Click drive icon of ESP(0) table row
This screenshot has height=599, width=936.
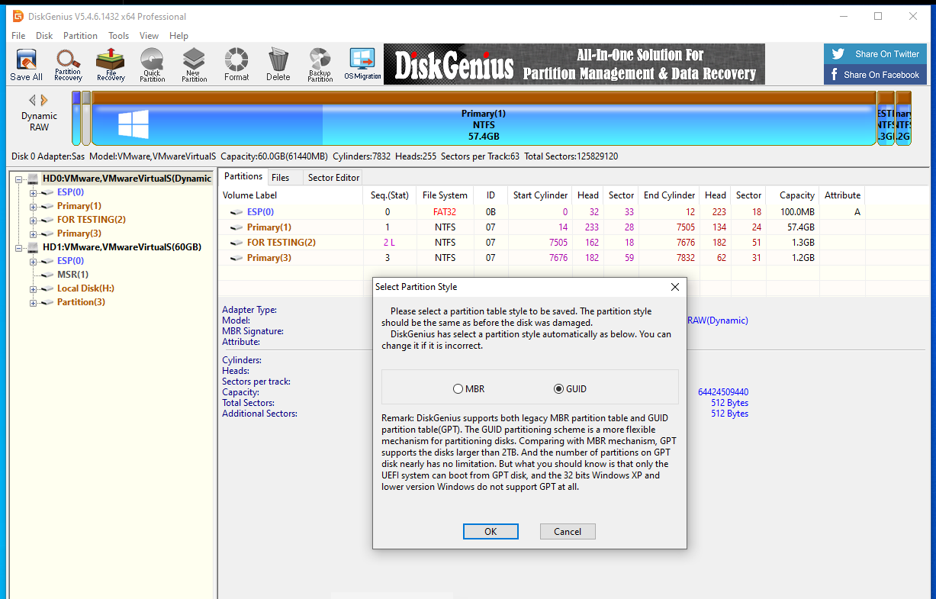[236, 212]
